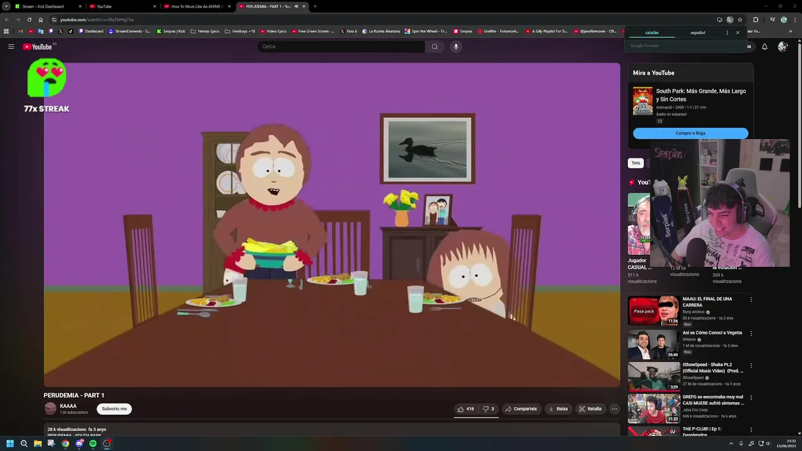The width and height of the screenshot is (802, 451).
Task: Bookmark this page with the star icon
Action: [740, 19]
